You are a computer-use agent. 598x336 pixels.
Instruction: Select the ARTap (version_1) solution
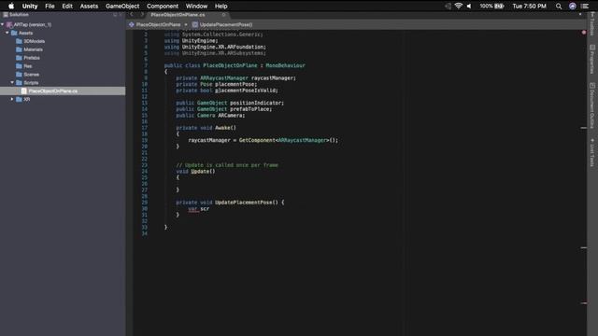point(33,24)
